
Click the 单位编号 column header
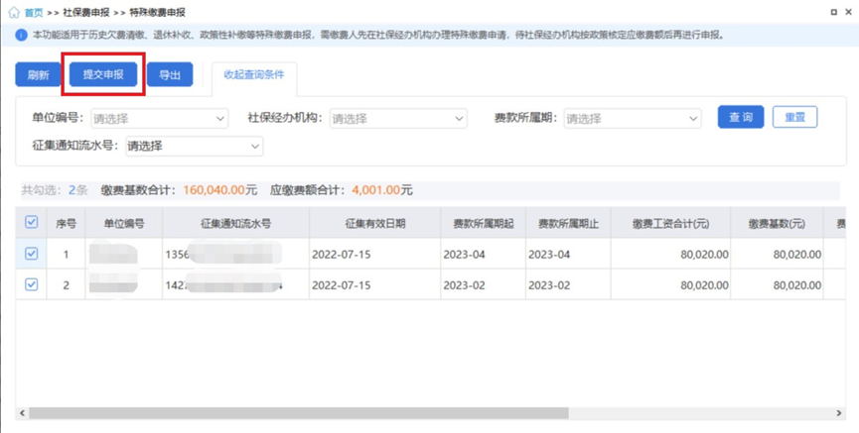[124, 223]
